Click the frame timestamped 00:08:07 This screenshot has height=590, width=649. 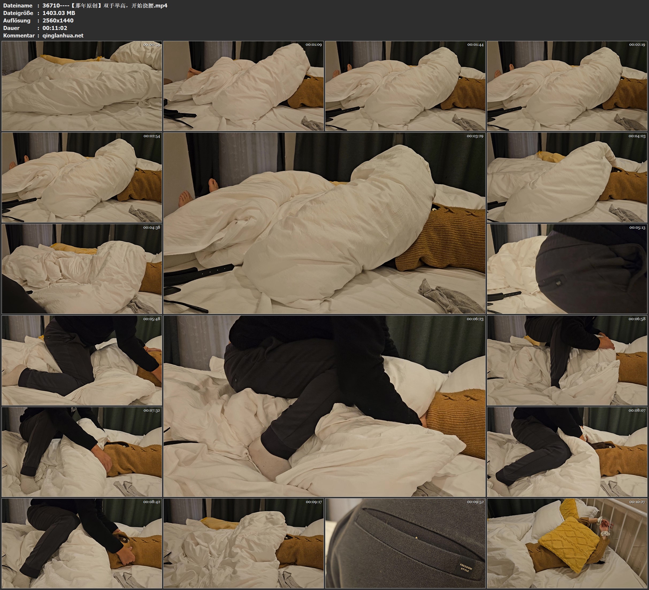pos(567,452)
